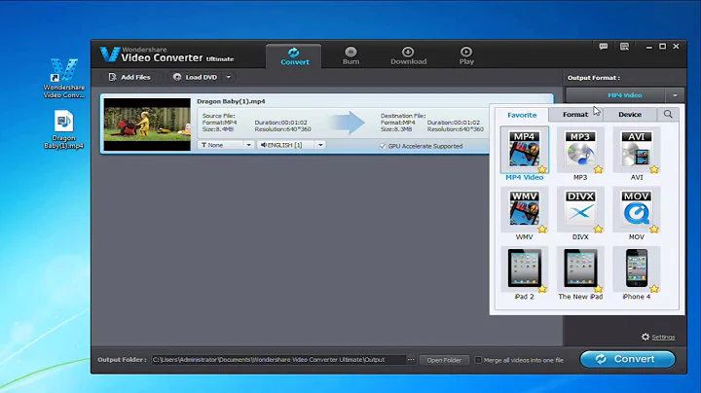Open the format search magnifier
The image size is (701, 393).
coord(668,115)
